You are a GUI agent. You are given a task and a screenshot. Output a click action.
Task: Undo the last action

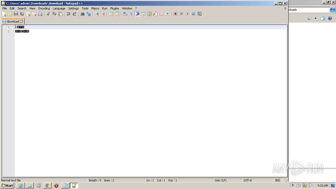coord(69,14)
